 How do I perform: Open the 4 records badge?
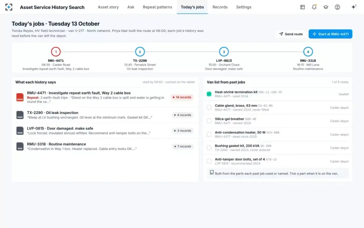[x=183, y=115]
